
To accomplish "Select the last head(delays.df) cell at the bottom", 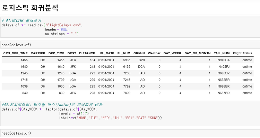I will pos(130,133).
